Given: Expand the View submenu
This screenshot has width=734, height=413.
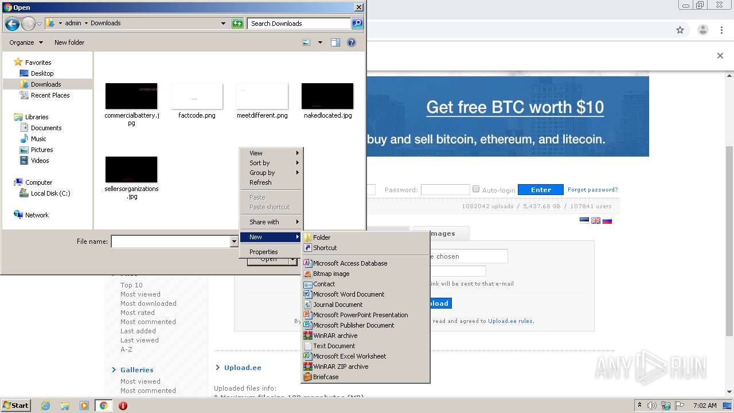Looking at the screenshot, I should point(271,153).
